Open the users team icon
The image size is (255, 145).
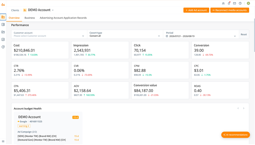coord(223,3)
